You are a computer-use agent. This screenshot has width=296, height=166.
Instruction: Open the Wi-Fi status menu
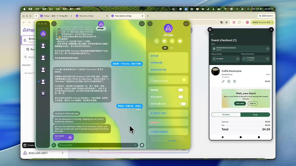pos(225,9)
